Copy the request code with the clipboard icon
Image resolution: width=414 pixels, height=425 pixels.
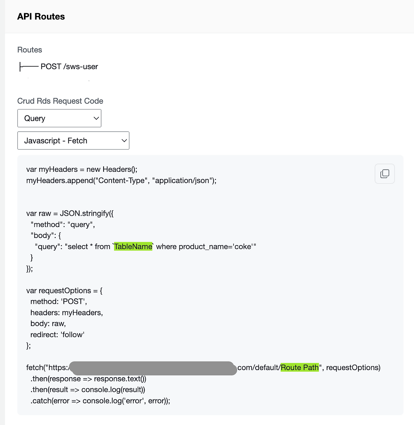tap(385, 174)
